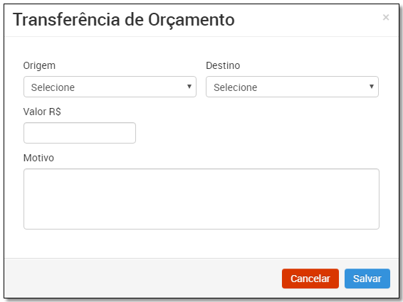This screenshot has height=302, width=403.
Task: Click inside the Motivo text area
Action: click(x=201, y=199)
